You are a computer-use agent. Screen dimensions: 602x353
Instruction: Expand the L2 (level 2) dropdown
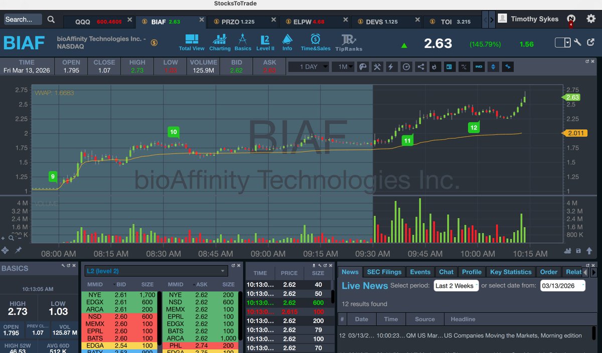coord(156,271)
